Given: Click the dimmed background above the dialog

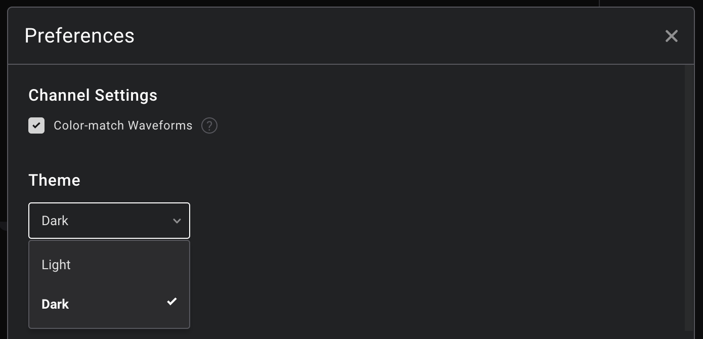Looking at the screenshot, I should tap(303, 3).
